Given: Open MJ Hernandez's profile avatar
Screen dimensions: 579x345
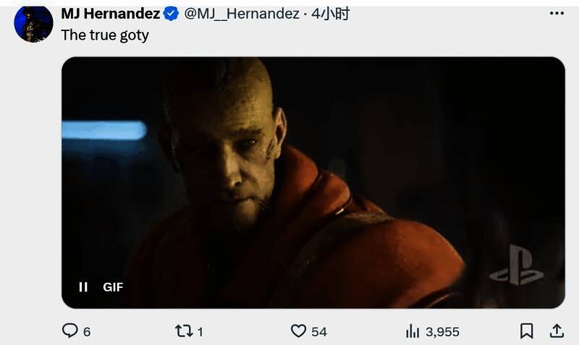Looking at the screenshot, I should click(x=33, y=25).
